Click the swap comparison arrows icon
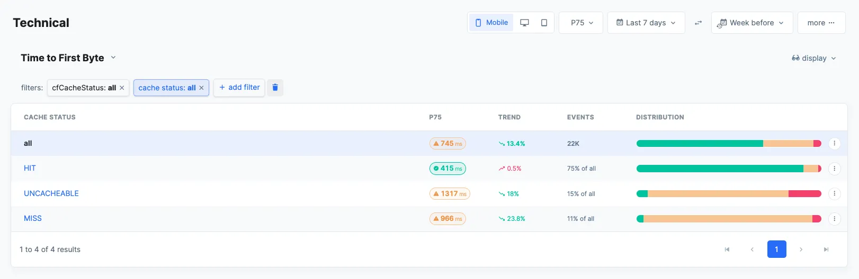This screenshot has width=859, height=279. point(698,23)
